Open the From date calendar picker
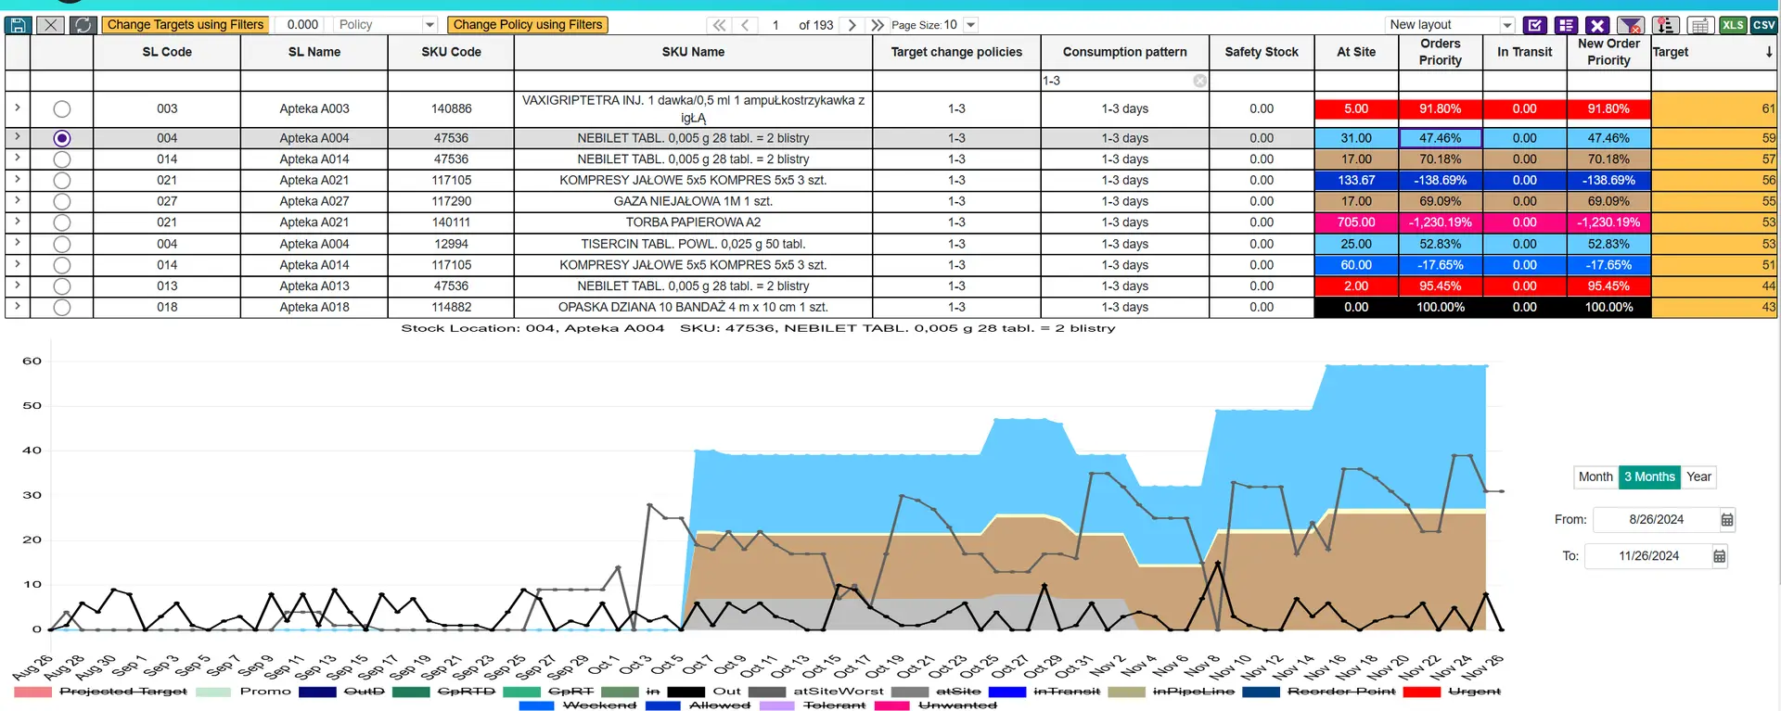This screenshot has width=1781, height=711. pyautogui.click(x=1727, y=520)
